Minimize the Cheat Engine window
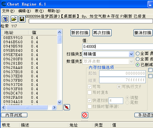The height and width of the screenshot is (128, 153). [x=150, y=4]
